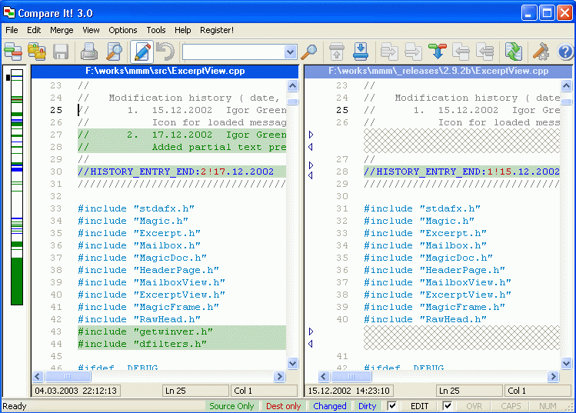Toggle the edit mode pencil icon

tap(142, 52)
